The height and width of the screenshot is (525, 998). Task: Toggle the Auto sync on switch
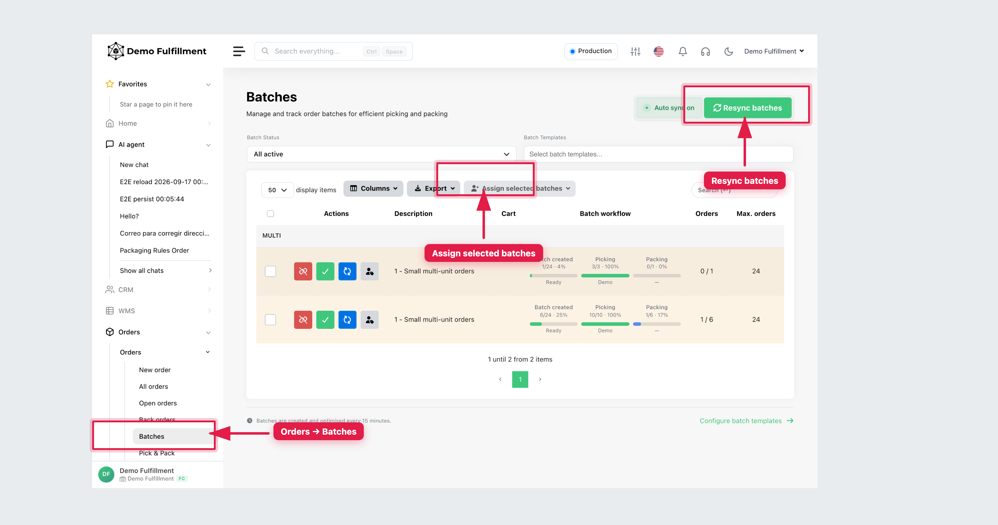pos(669,108)
